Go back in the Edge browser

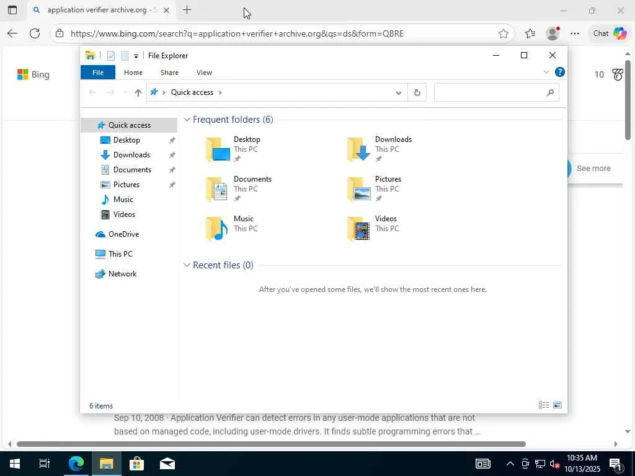click(x=12, y=33)
